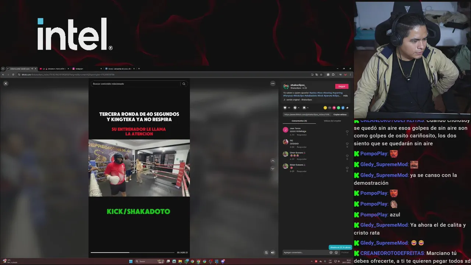Follow shakaclipss_ with the Seguir button
The image size is (471, 265).
coord(341,86)
